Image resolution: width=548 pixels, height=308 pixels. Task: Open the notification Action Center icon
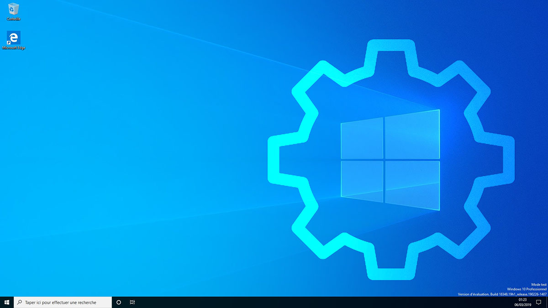pyautogui.click(x=538, y=302)
